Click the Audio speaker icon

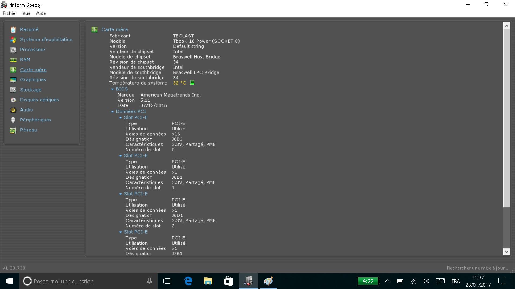[13, 110]
